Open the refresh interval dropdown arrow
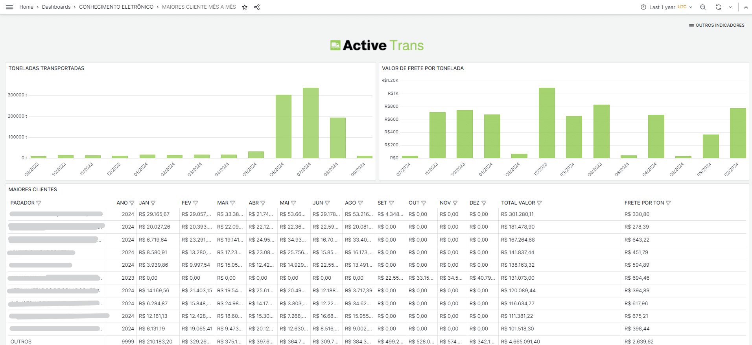This screenshot has width=752, height=345. pyautogui.click(x=730, y=7)
